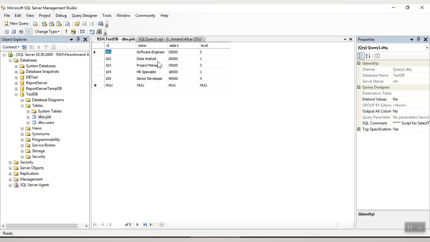Select the DBTest database in the tree
The height and width of the screenshot is (242, 430).
[32, 77]
